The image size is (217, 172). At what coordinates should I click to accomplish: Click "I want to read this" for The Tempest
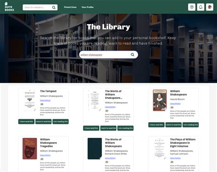click(x=43, y=121)
